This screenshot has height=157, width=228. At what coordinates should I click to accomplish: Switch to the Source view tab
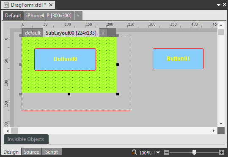coord(31,152)
